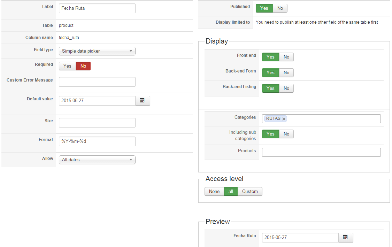The image size is (392, 247).
Task: Expand the Allow dates dropdown
Action: point(97,160)
